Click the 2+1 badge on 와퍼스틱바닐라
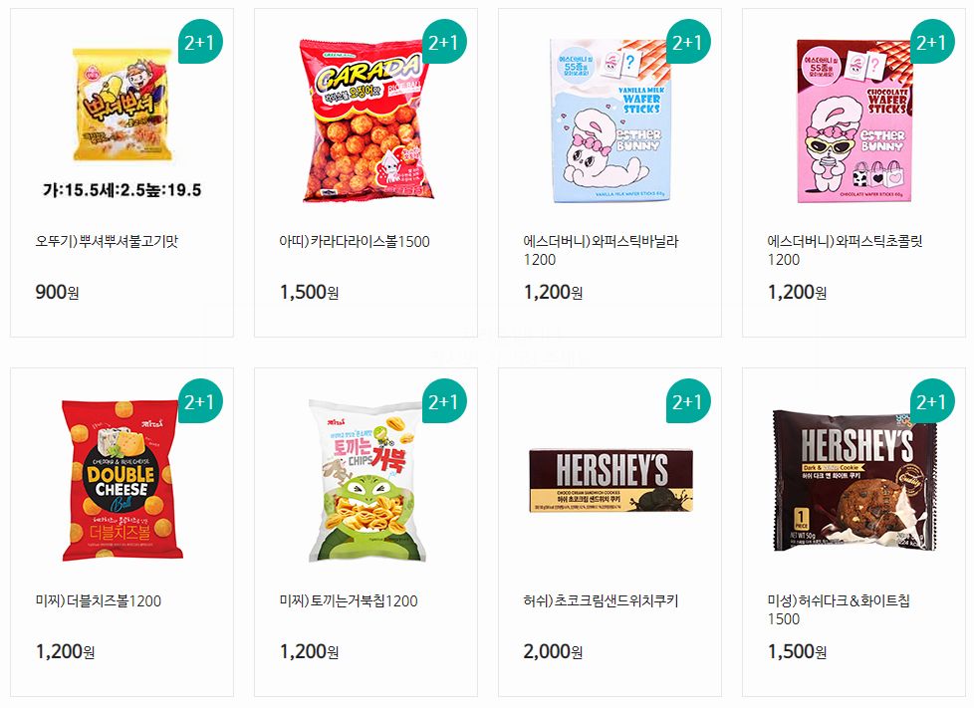The height and width of the screenshot is (708, 974). 688,41
